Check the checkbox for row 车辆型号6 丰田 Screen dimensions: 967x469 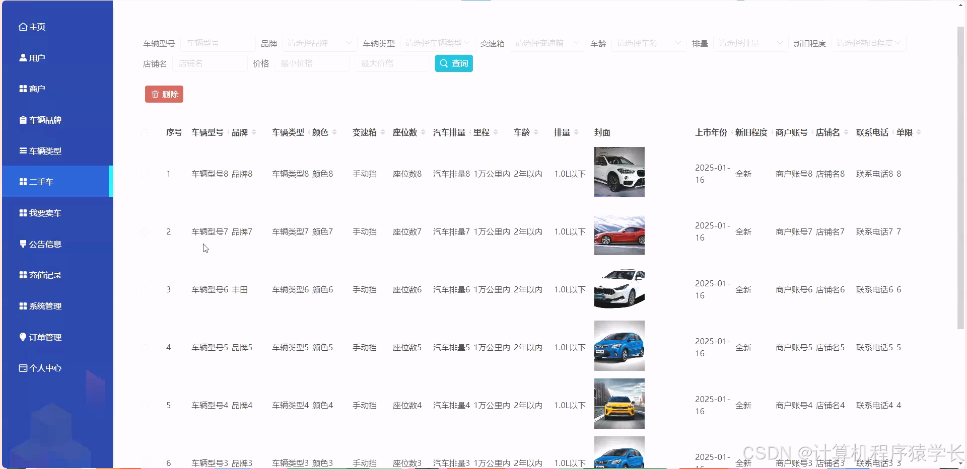[x=145, y=289]
